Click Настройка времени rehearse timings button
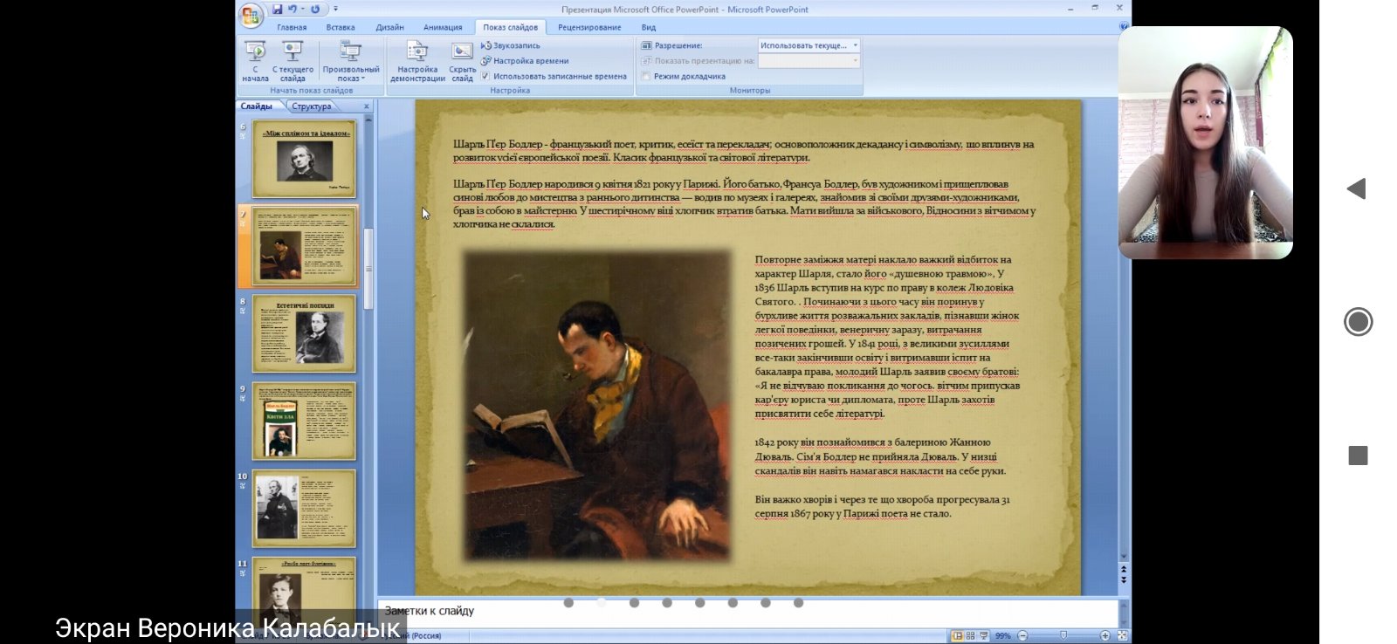This screenshot has width=1397, height=644. tap(525, 61)
